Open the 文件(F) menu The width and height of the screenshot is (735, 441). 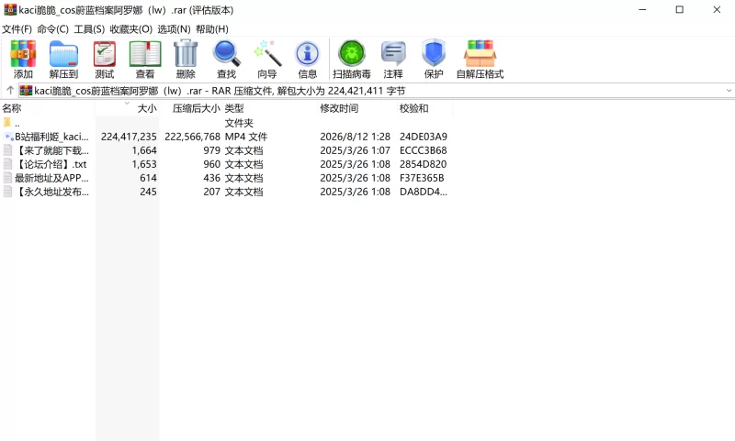(x=17, y=29)
